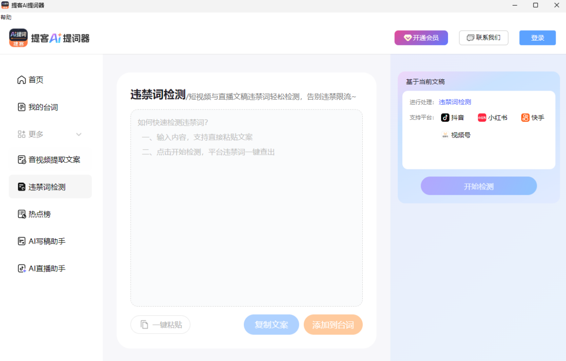The image size is (566, 361).
Task: Click the document icon beside 我的台词
Action: tap(21, 107)
